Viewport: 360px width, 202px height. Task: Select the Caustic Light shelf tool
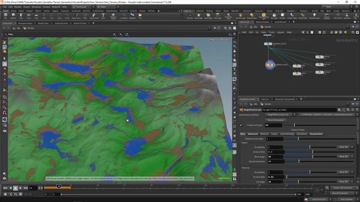(x=292, y=16)
